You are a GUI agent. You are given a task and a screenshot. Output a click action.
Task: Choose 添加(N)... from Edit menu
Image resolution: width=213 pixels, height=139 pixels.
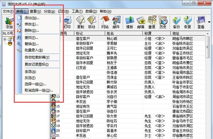[38, 18]
